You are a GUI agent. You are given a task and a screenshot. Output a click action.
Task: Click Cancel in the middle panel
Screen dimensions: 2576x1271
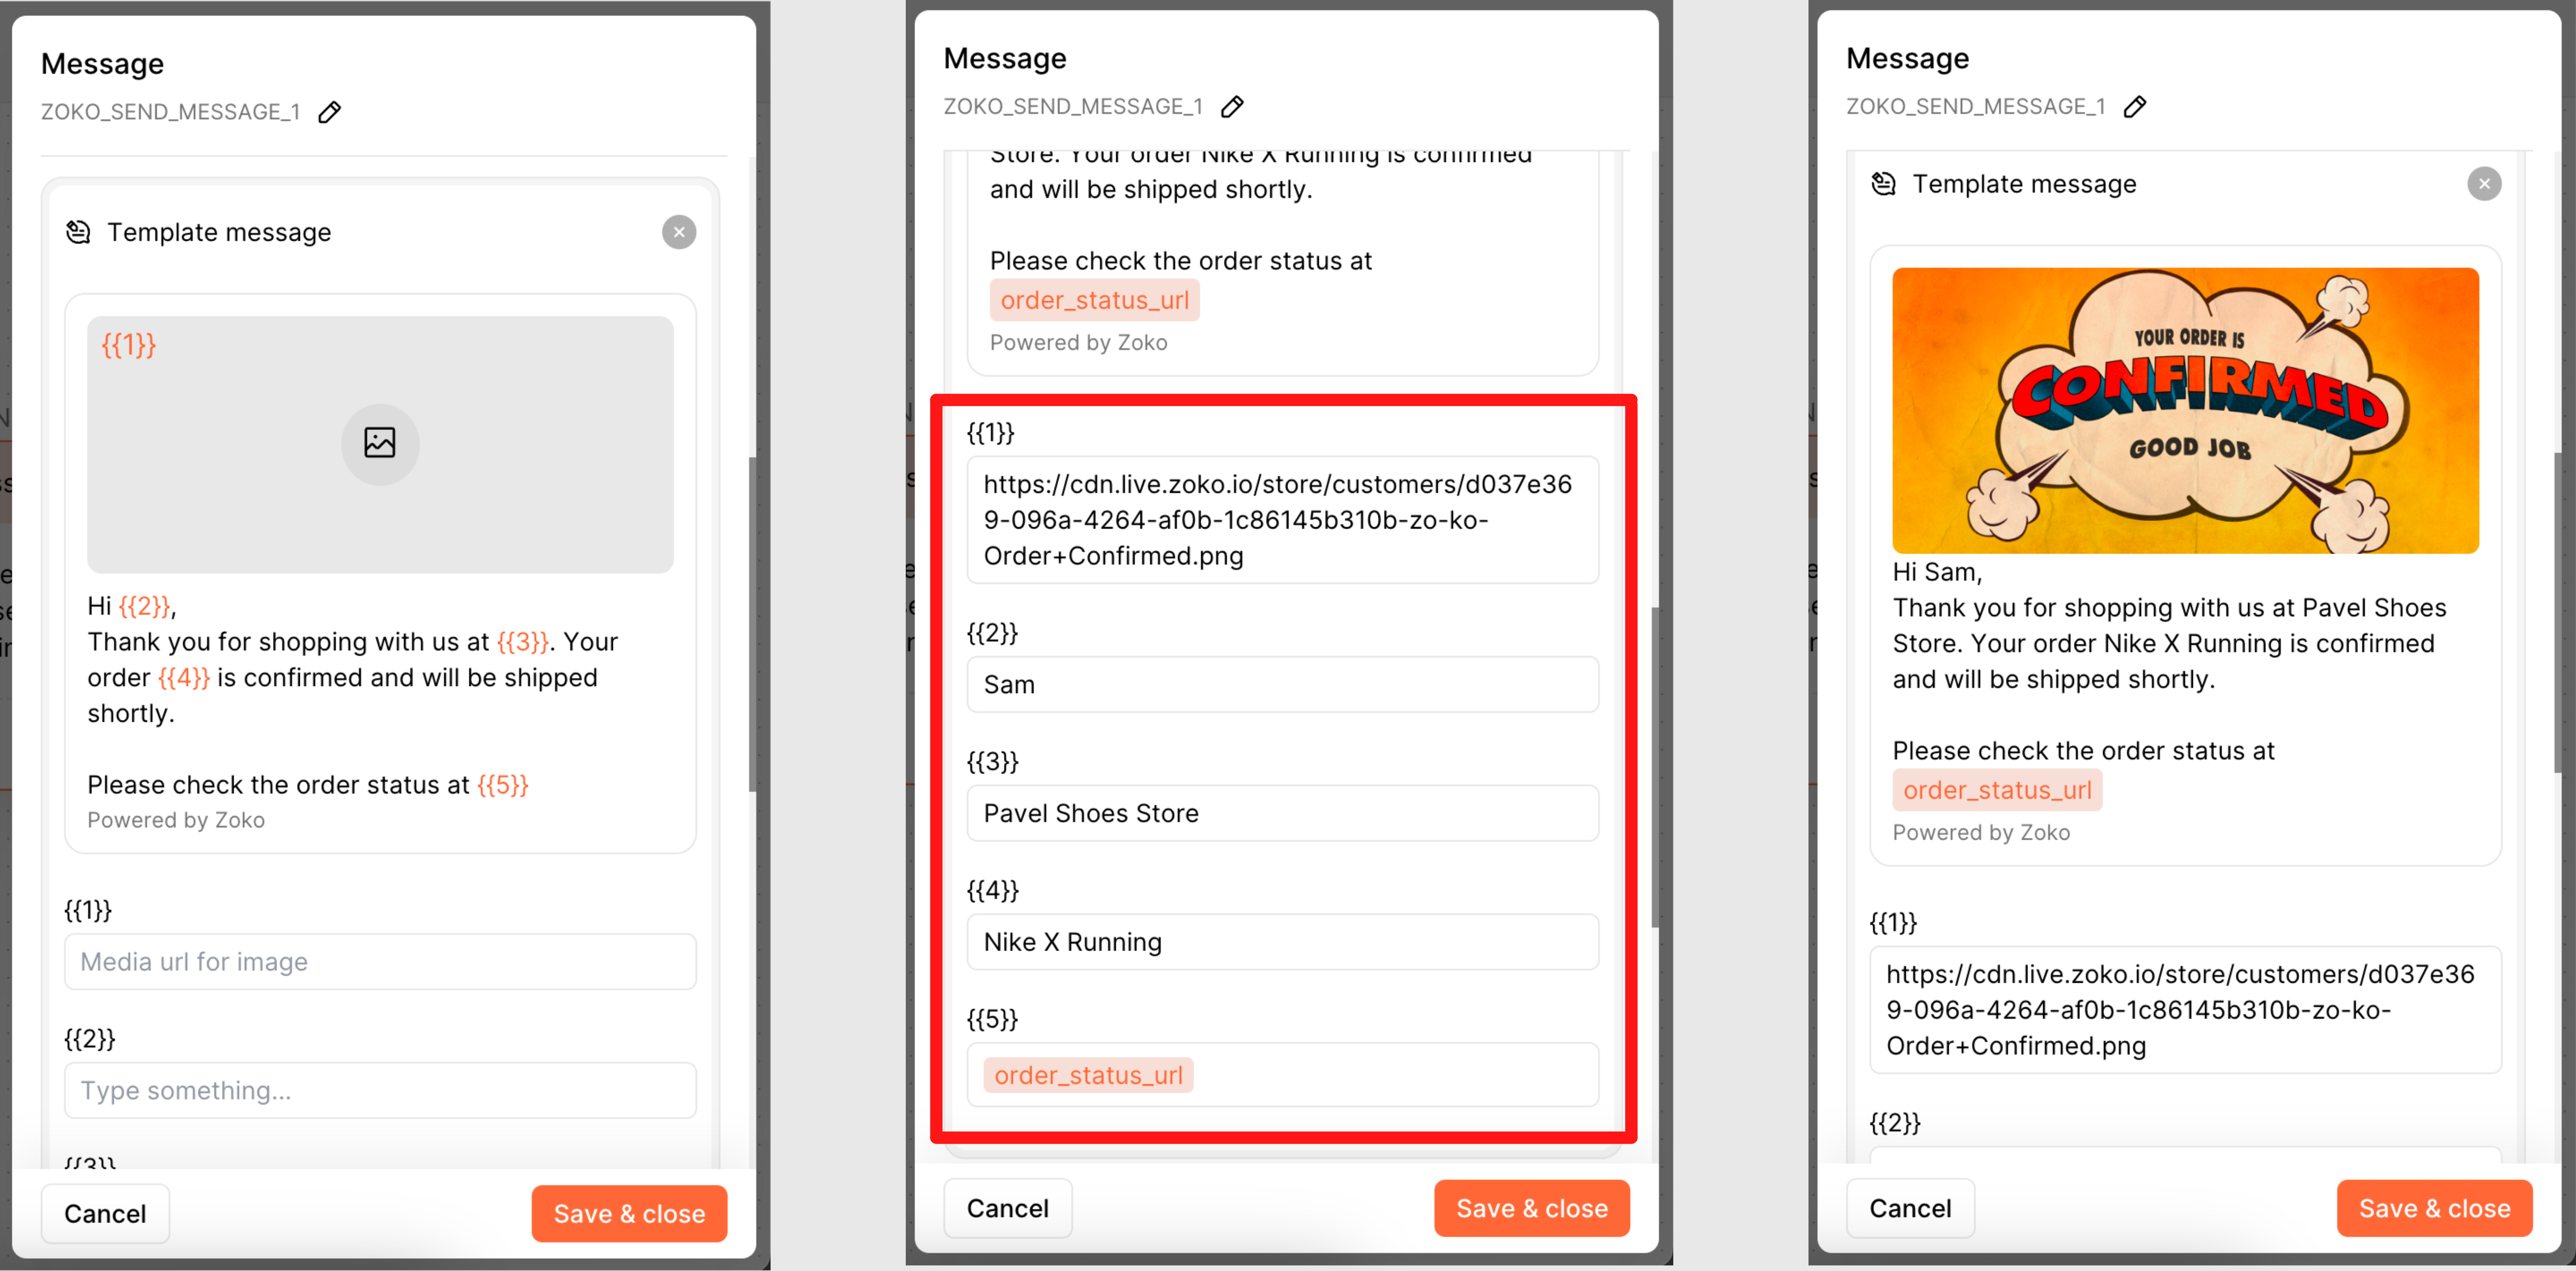pyautogui.click(x=1007, y=1208)
